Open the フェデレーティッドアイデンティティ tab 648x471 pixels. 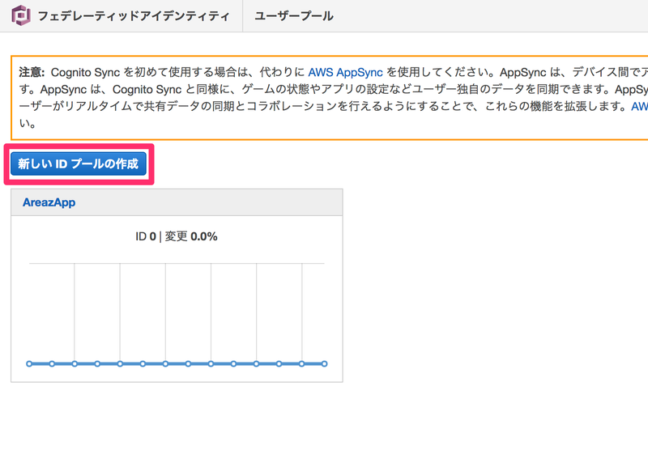pos(134,16)
